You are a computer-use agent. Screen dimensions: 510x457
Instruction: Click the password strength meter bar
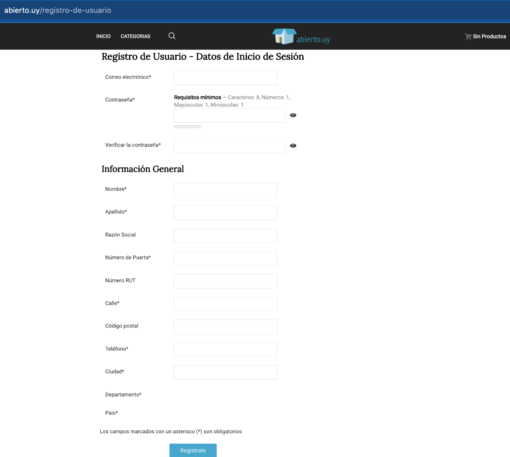click(187, 127)
